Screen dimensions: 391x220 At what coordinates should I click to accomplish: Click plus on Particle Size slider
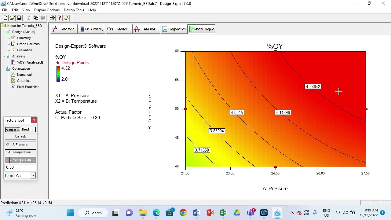(x=34, y=160)
